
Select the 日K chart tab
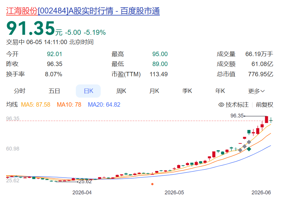pyautogui.click(x=88, y=91)
